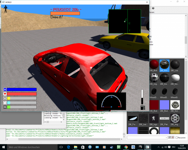Viewport: 188px width, 150px height.
Task: Open the help question mark icon
Action: point(153,8)
